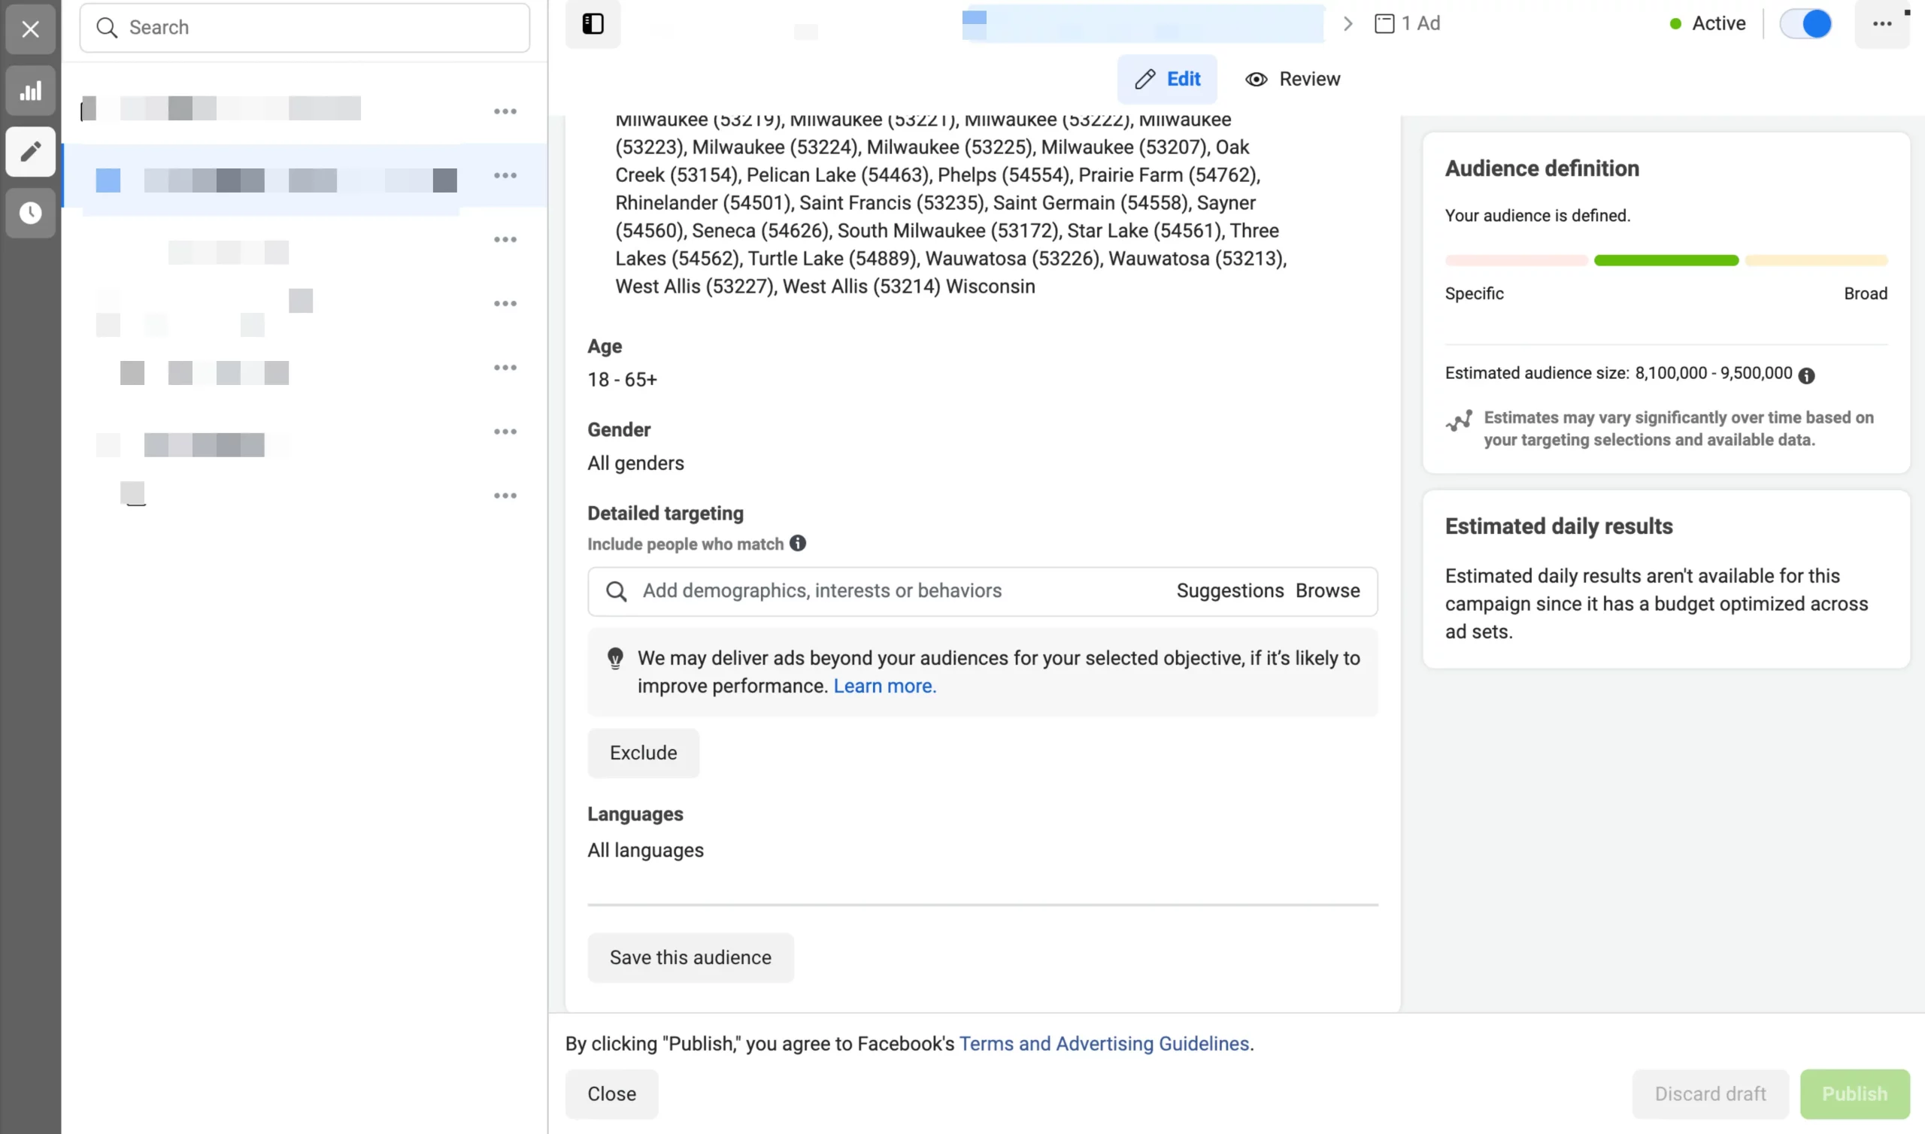The image size is (1925, 1134).
Task: Click the Exclude button under targeting options
Action: pos(643,752)
